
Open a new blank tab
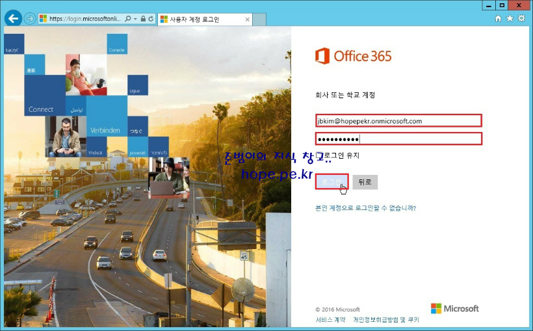coord(259,20)
